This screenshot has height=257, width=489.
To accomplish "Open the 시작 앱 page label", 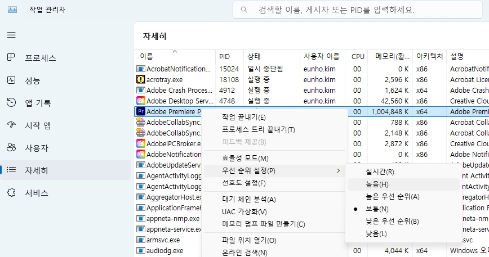I will (x=38, y=125).
